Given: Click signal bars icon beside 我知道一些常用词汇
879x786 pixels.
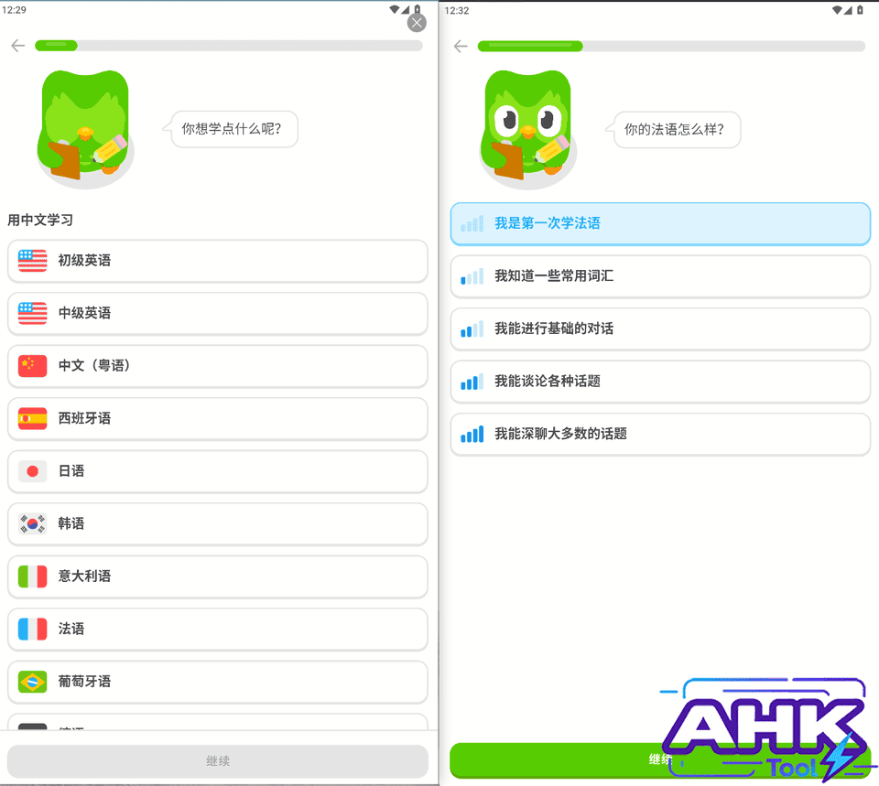Looking at the screenshot, I should (x=472, y=276).
